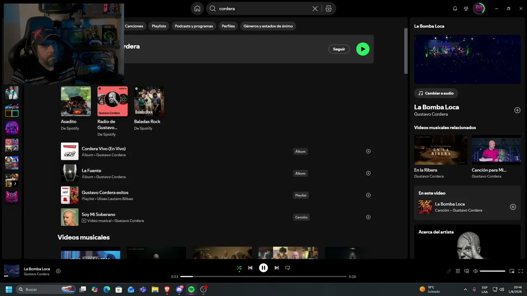Select the Perfiles filter tab

click(228, 26)
